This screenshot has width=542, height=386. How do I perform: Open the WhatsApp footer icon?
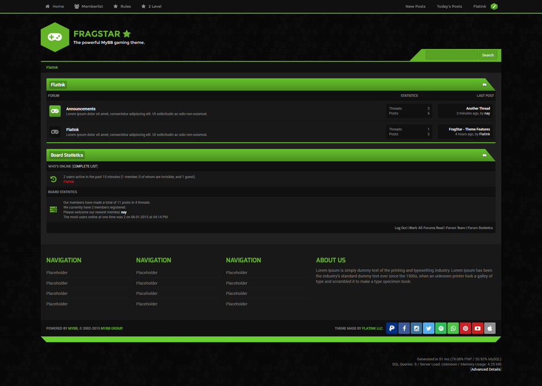(x=453, y=328)
